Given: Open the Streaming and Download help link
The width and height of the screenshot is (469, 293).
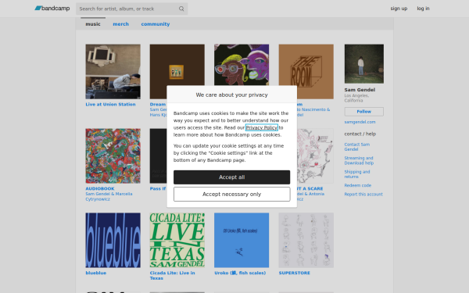Looking at the screenshot, I should tap(359, 160).
